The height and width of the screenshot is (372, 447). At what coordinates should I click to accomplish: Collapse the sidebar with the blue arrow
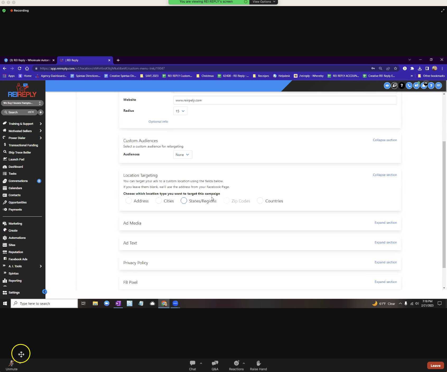[x=44, y=292]
